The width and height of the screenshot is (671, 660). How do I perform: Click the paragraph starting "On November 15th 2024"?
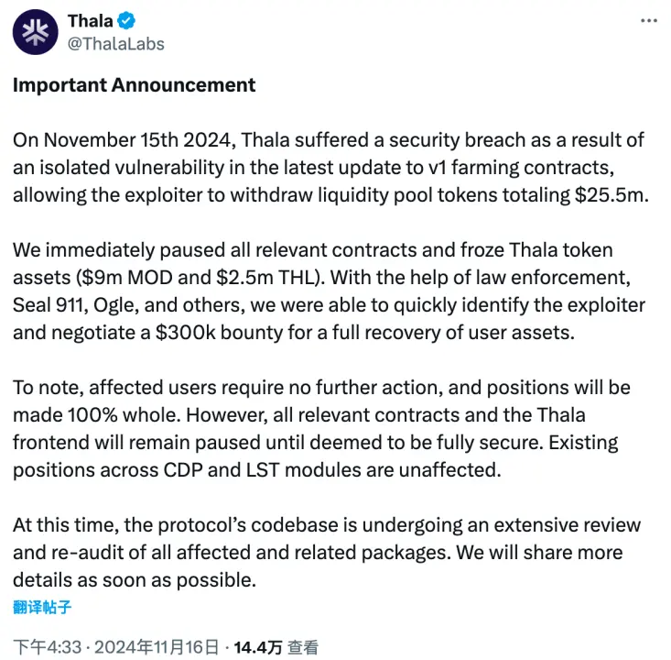[330, 168]
